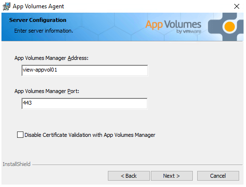Click the 'App Volumes Manager Port:' label
Image resolution: width=246 pixels, height=187 pixels.
(47, 91)
